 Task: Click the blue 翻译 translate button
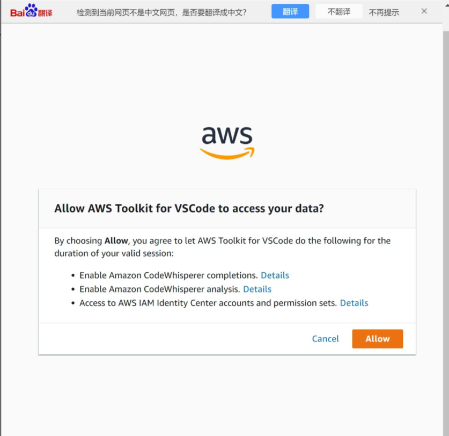290,11
